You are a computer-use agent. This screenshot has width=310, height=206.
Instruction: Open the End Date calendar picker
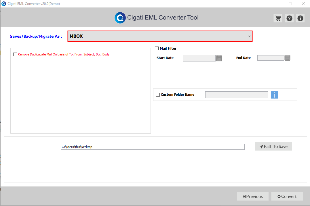tap(287, 58)
